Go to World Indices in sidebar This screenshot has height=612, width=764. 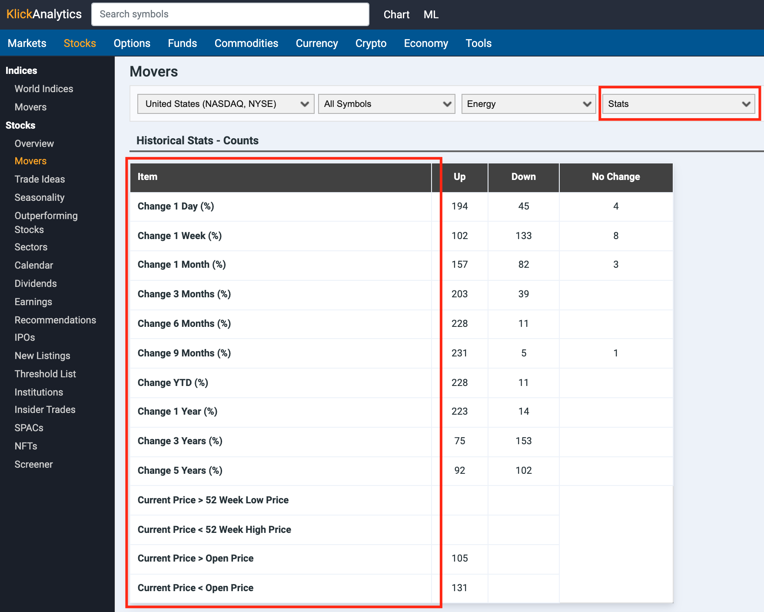click(44, 89)
